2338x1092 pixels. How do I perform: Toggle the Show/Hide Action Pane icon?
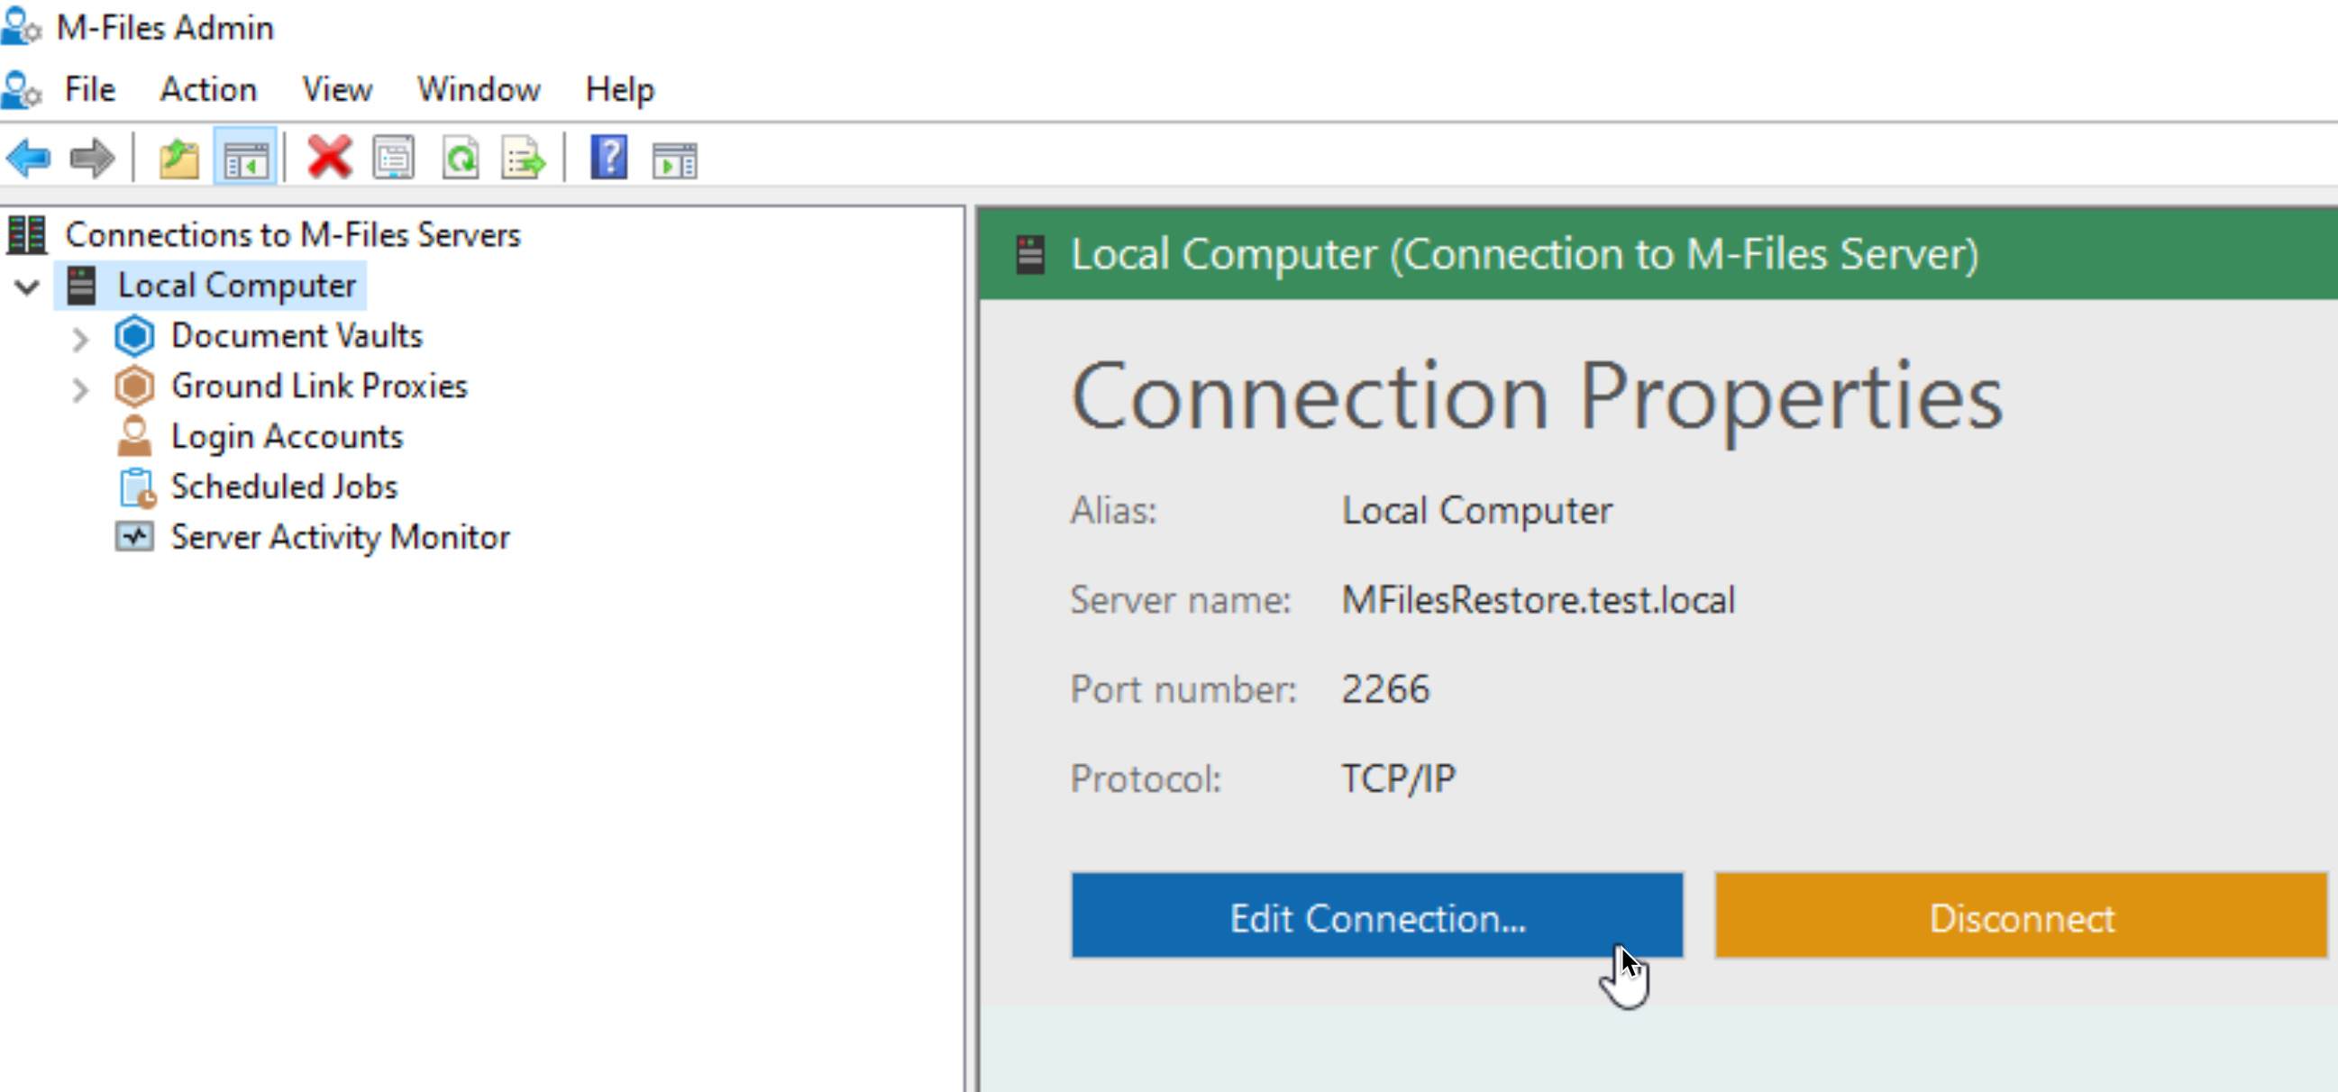[674, 160]
